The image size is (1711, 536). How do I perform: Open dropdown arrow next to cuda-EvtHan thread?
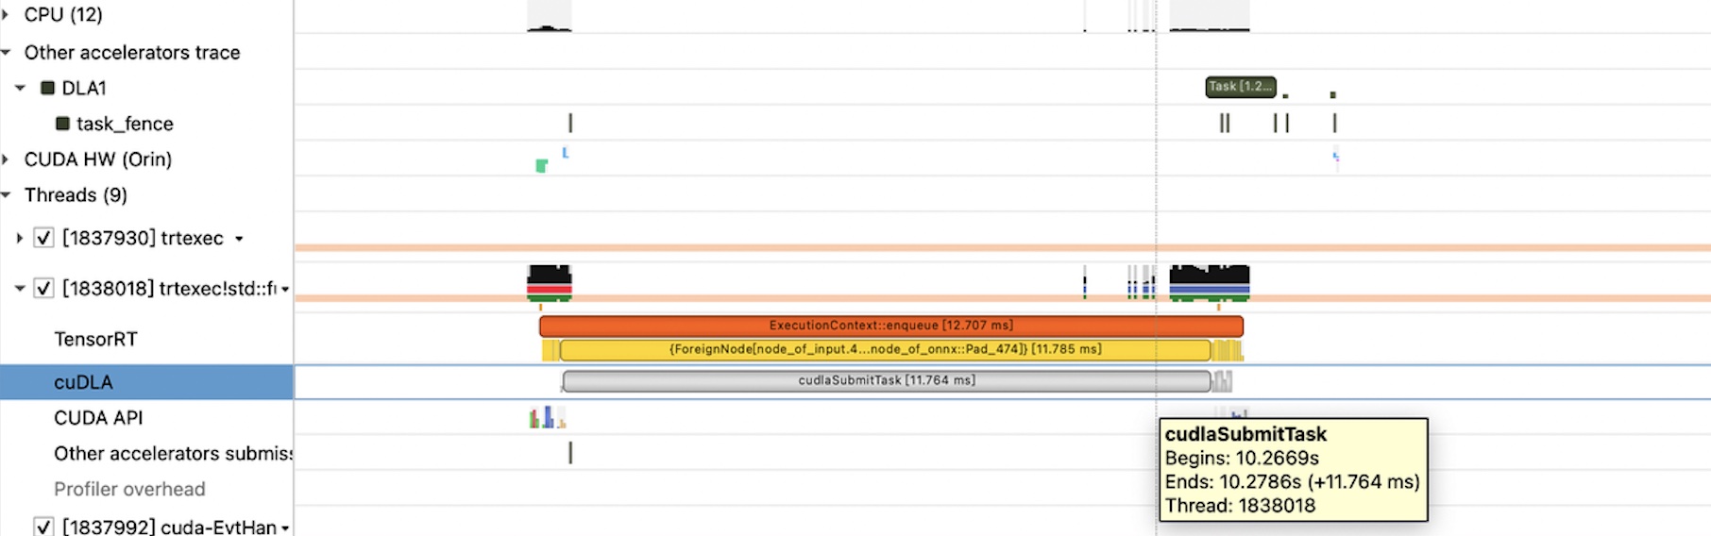coord(285,528)
